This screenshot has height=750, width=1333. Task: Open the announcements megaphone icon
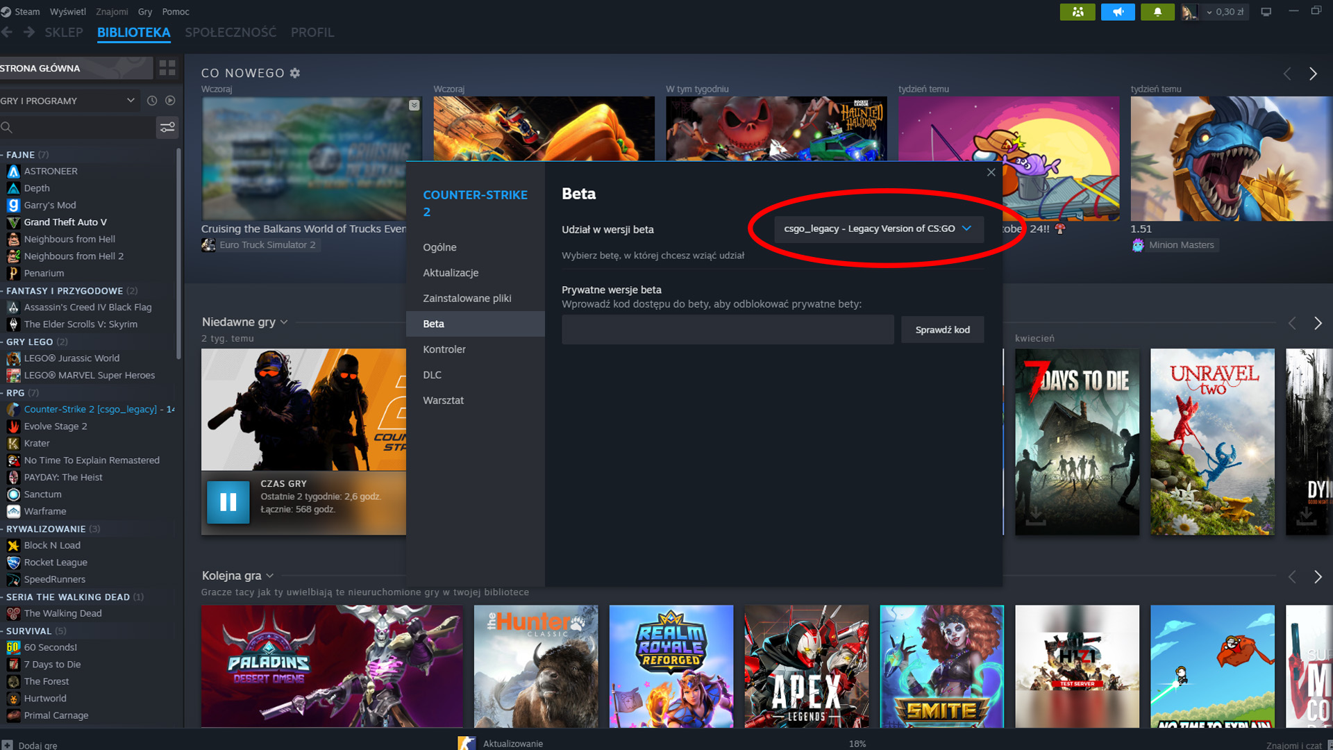tap(1118, 12)
